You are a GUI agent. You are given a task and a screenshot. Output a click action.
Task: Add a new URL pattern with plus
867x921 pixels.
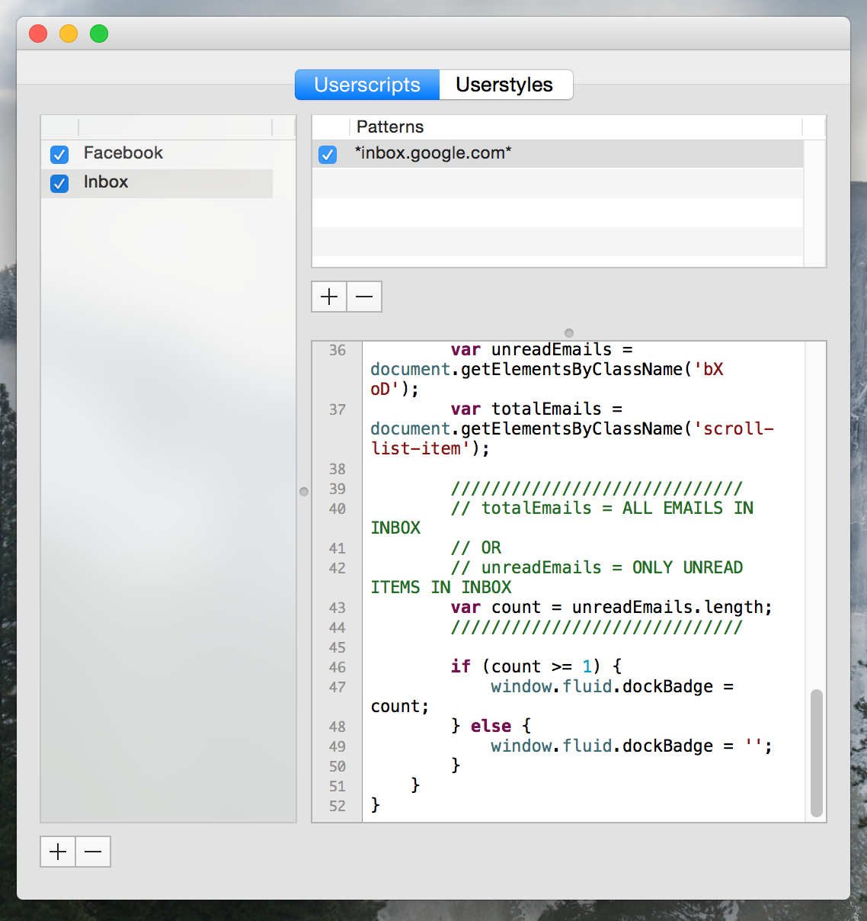click(329, 297)
